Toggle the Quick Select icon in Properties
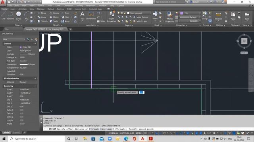254x142 pixels. [x=36, y=39]
